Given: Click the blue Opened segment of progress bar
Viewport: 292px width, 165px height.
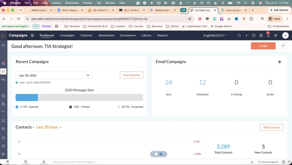Looking at the screenshot, I should tap(27, 97).
